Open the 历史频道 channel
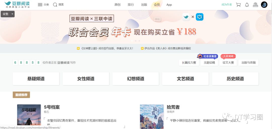Image resolution: width=272 pixels, height=129 pixels. click(235, 79)
